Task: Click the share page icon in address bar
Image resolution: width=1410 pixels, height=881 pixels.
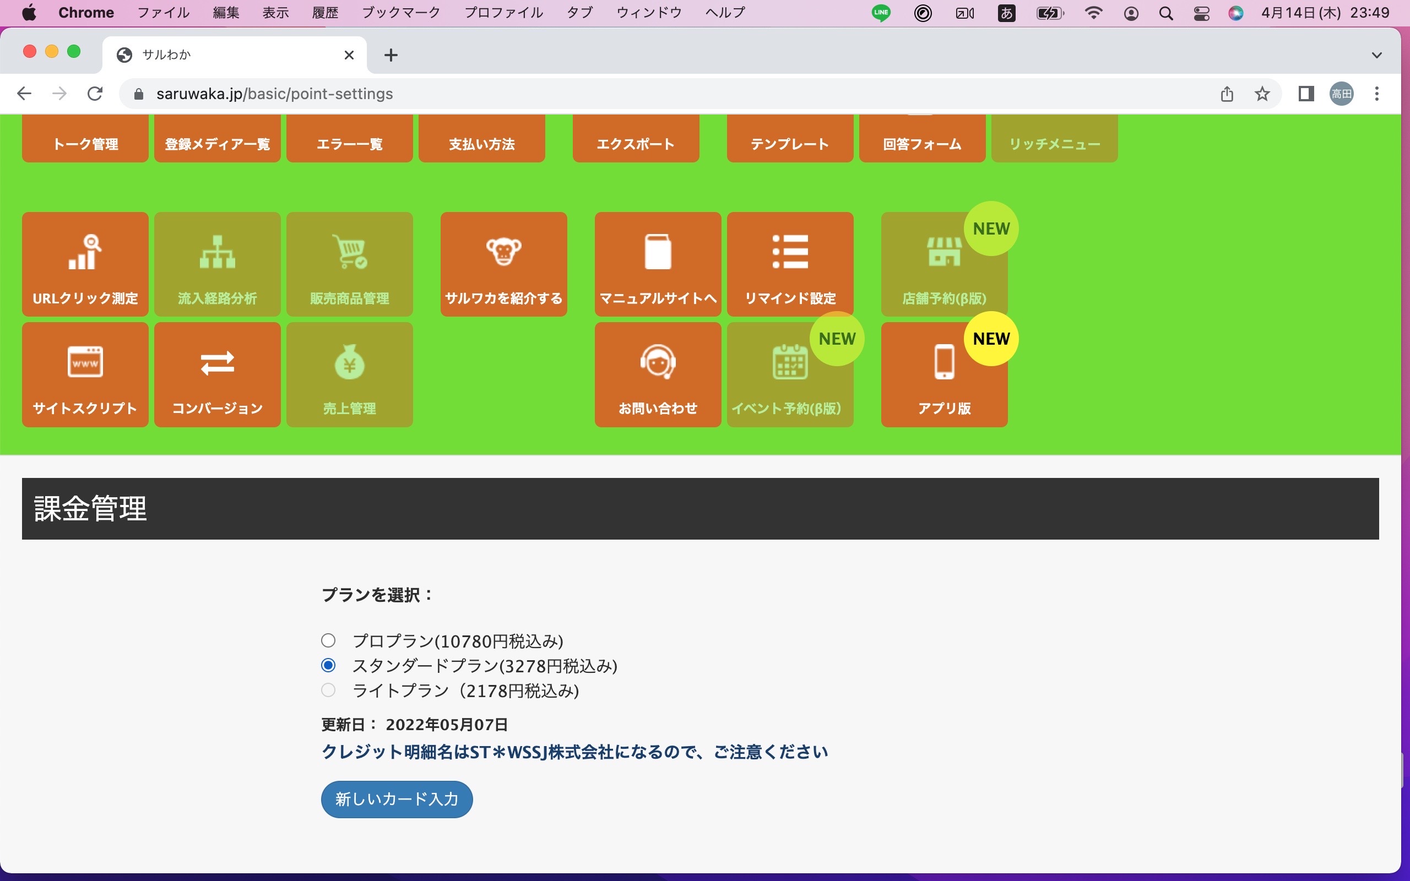Action: 1227,94
